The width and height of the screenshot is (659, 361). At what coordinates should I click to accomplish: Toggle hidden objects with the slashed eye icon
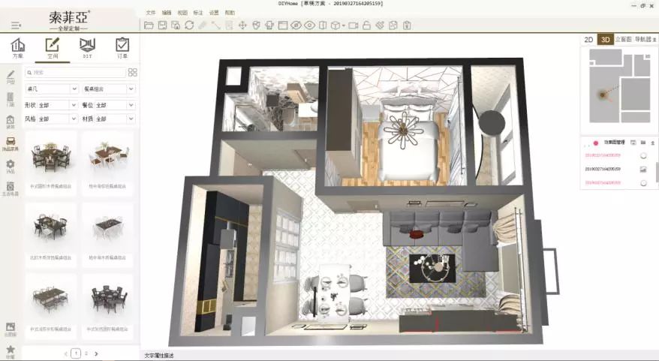[x=296, y=26]
